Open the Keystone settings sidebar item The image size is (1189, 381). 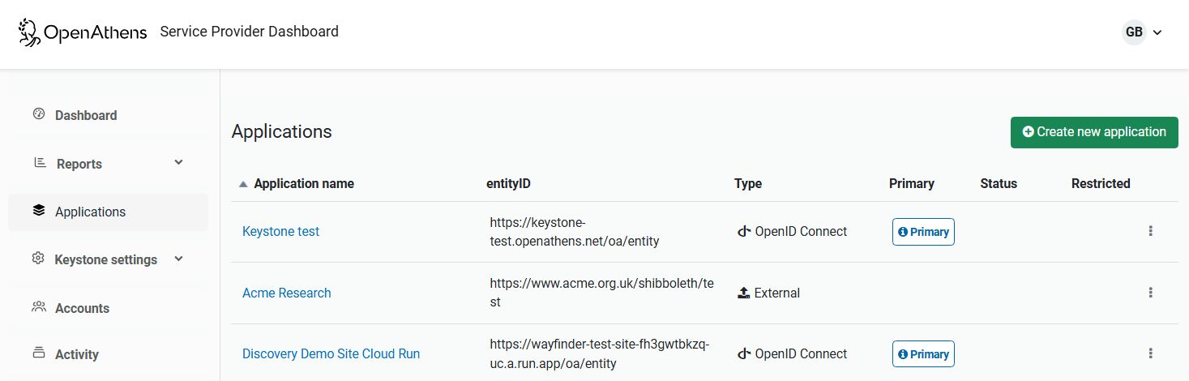pos(108,259)
